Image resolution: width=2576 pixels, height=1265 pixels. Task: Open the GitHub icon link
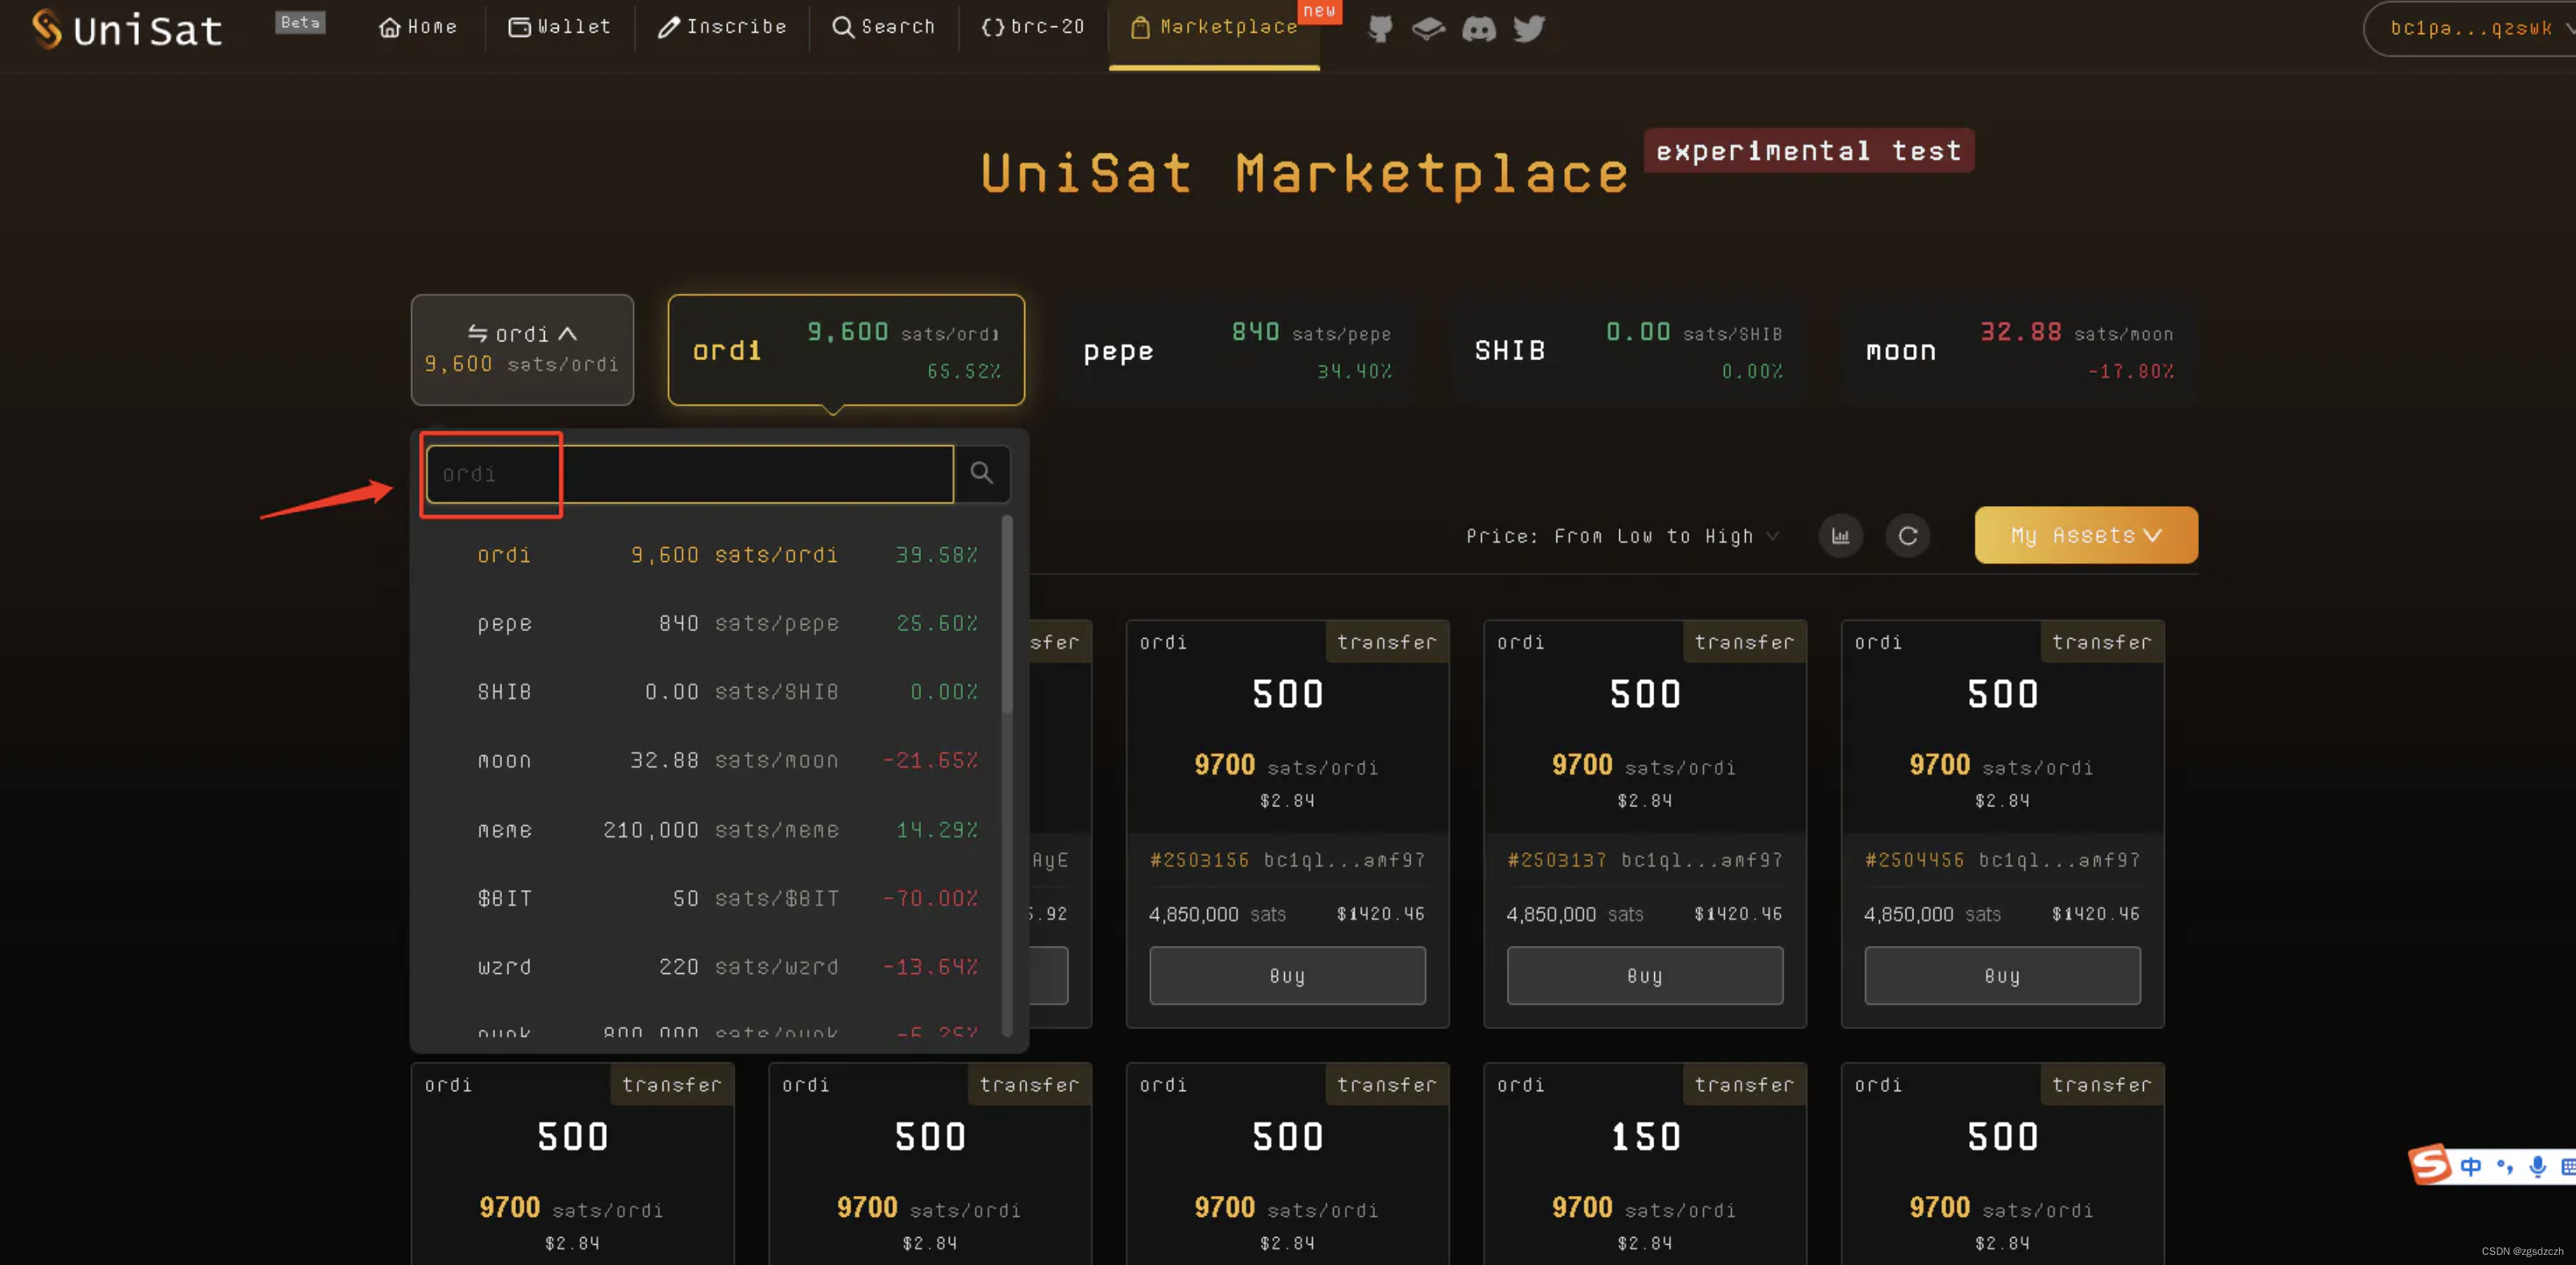coord(1380,28)
